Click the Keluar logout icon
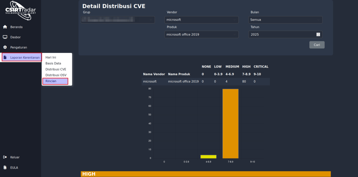Screen dimensions: 358x177 click(x=5, y=157)
